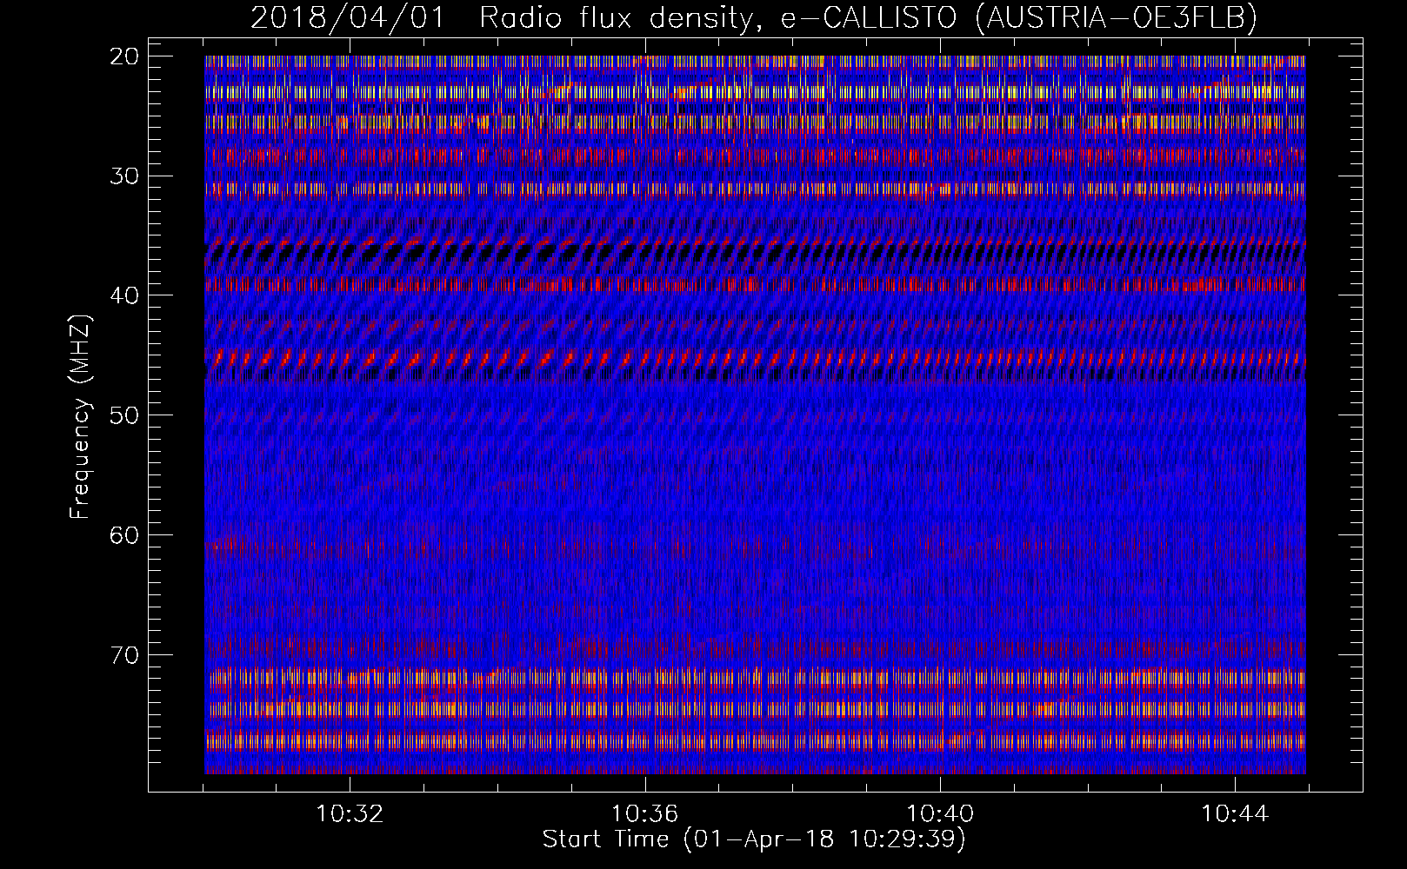Click the Frequency (MHZ) axis label
1407x869 pixels.
[x=80, y=417]
